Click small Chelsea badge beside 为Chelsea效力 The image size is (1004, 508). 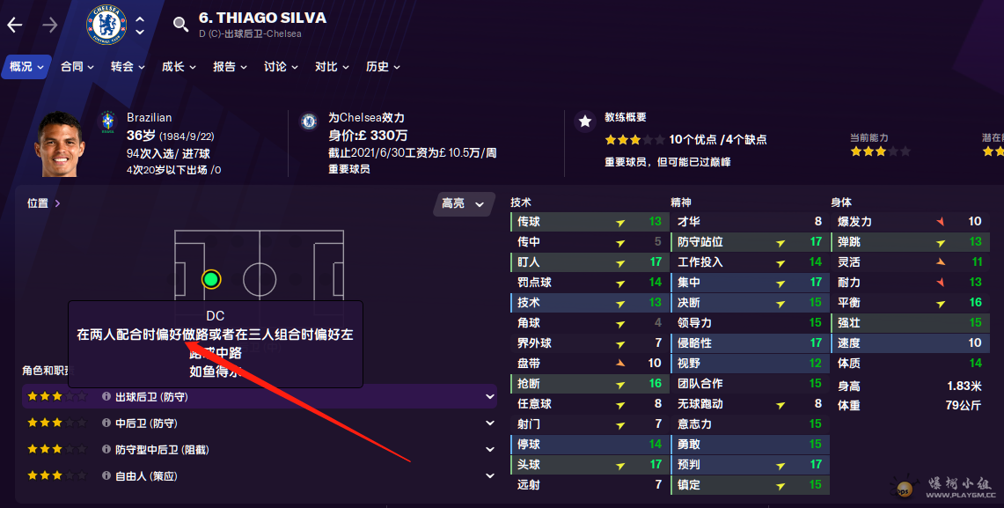[x=309, y=121]
